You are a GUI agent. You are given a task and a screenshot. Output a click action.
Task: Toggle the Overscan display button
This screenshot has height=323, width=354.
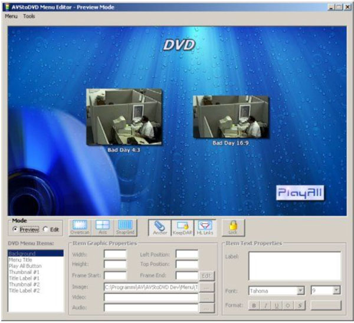pyautogui.click(x=80, y=228)
